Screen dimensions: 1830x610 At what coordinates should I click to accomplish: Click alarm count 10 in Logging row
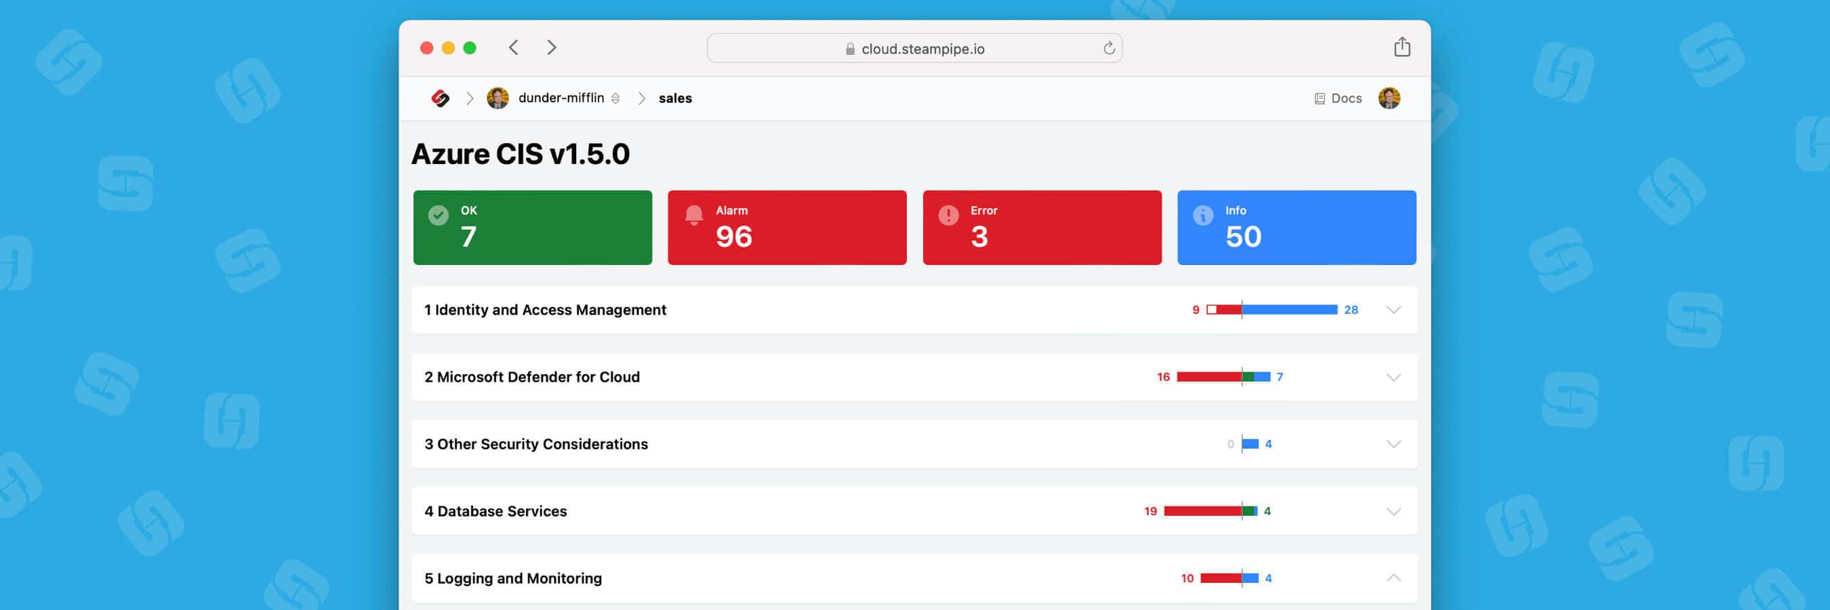(1187, 578)
